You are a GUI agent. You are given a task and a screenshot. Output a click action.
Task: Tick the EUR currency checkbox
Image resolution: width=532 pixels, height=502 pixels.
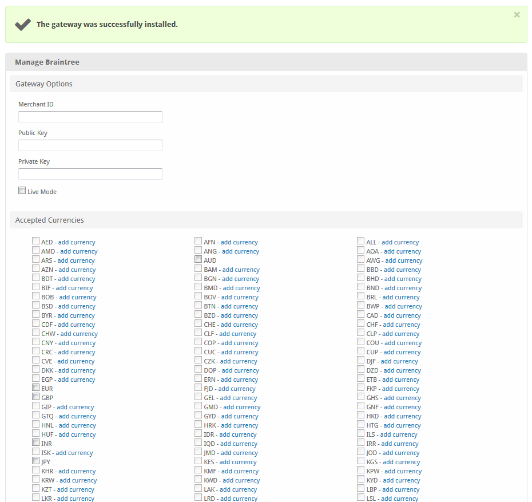click(35, 388)
